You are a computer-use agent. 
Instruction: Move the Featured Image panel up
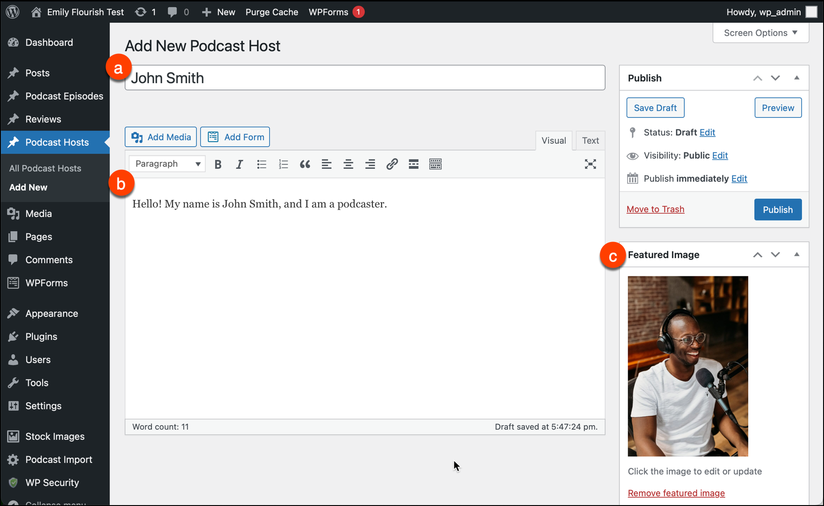(757, 255)
